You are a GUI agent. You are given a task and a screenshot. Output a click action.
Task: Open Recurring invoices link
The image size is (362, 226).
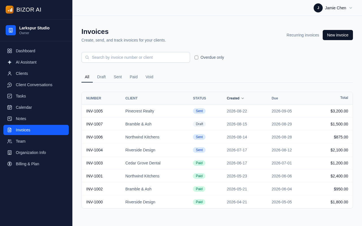point(303,35)
